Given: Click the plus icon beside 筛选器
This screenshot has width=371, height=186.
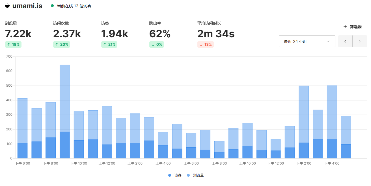Looking at the screenshot, I should coord(345,27).
